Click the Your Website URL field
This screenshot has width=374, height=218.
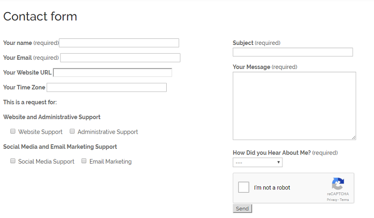pos(112,72)
